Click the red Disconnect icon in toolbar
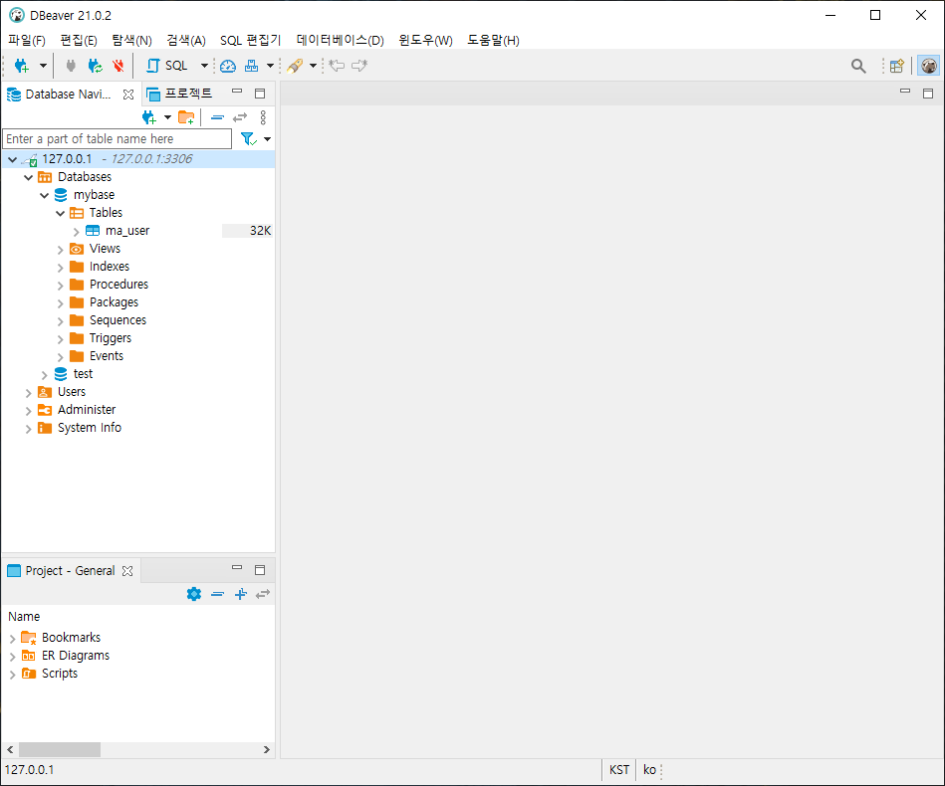Screen dimensions: 945x786 (118, 66)
